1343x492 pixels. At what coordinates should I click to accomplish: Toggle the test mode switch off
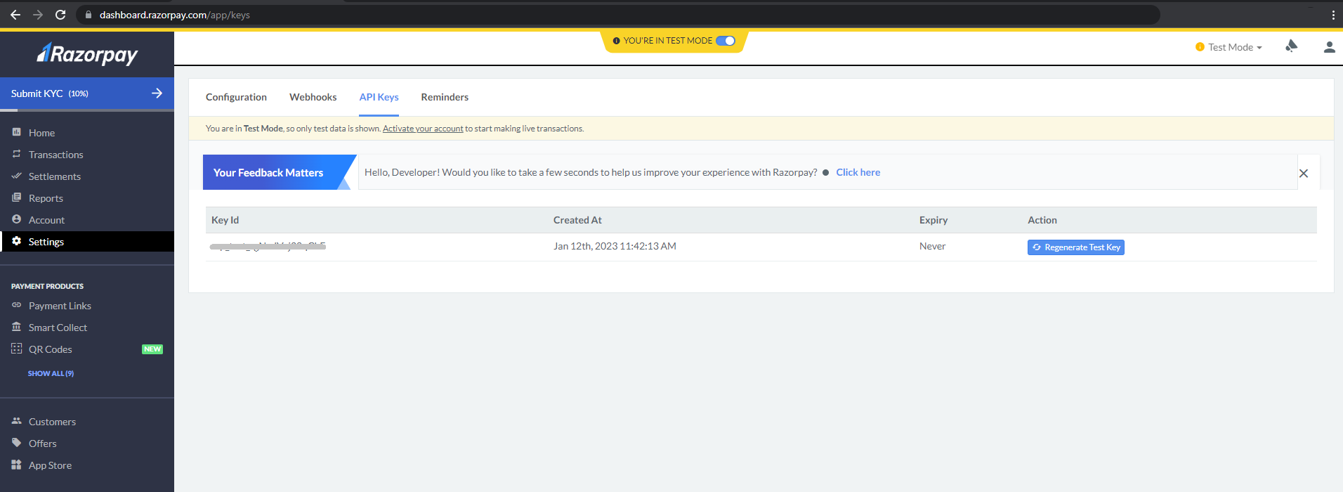pyautogui.click(x=726, y=41)
